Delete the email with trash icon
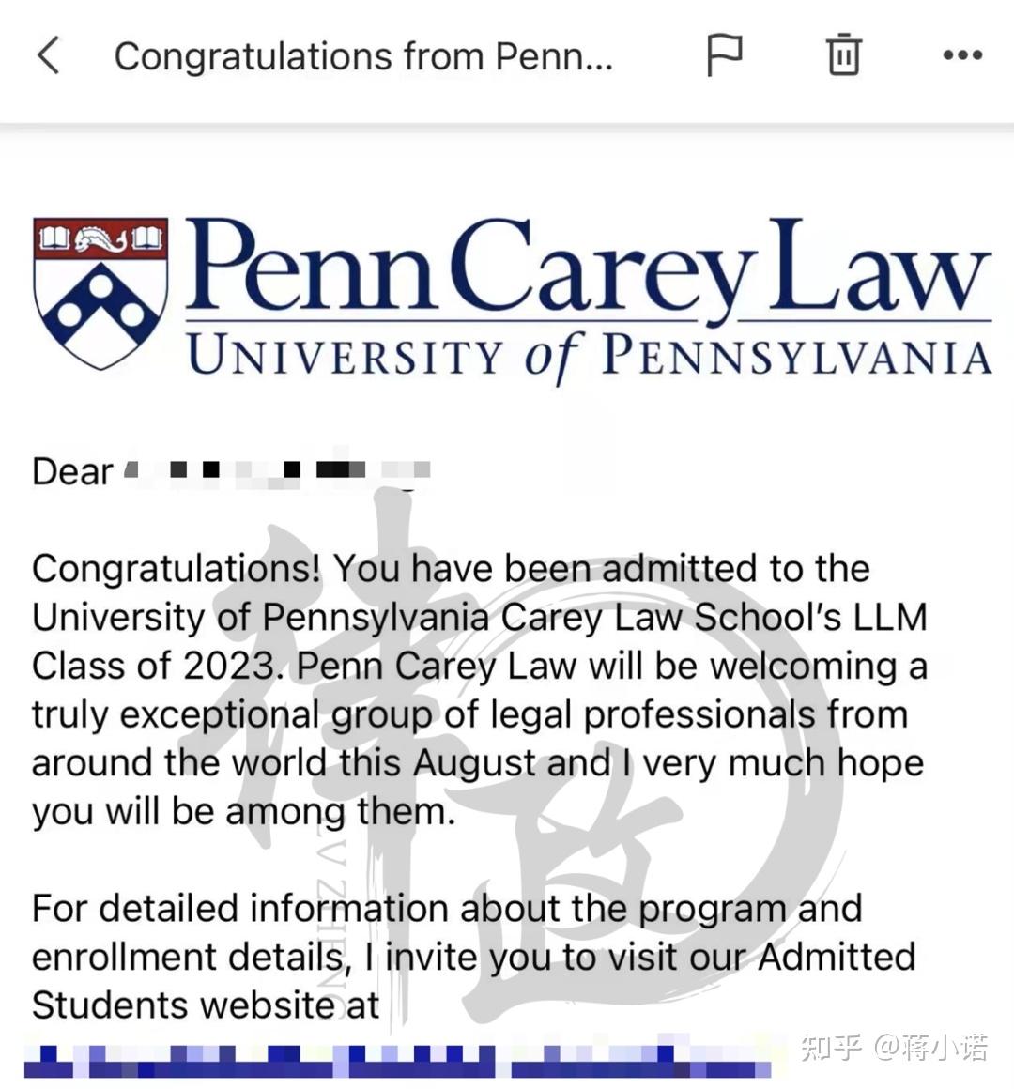1014x1089 pixels. coord(843,55)
